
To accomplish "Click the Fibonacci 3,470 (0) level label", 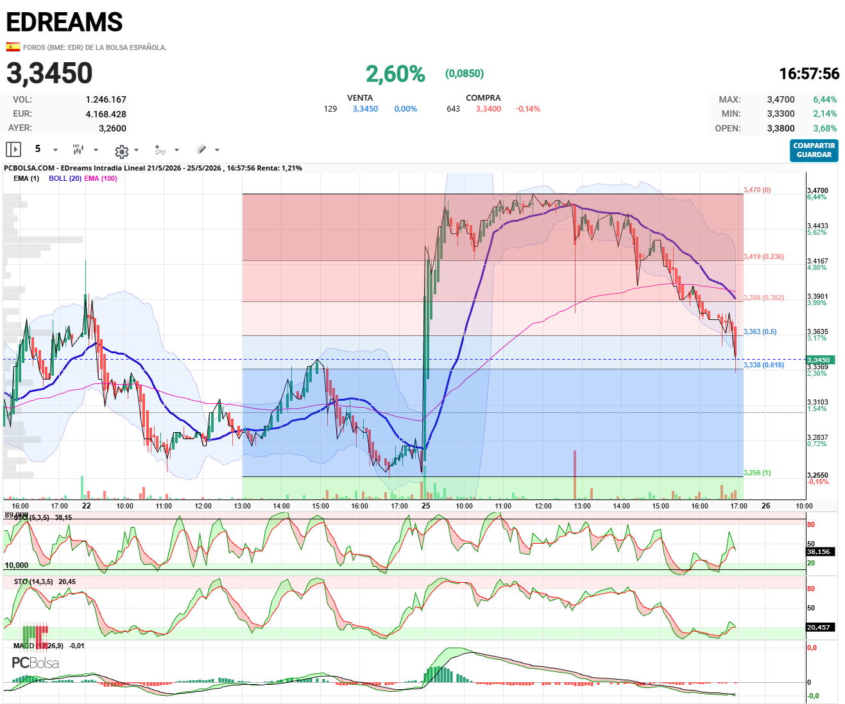I will [x=757, y=190].
